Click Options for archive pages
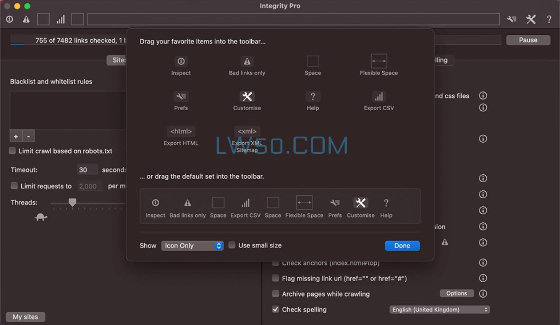Viewport: 560px width, 325px height. click(457, 293)
